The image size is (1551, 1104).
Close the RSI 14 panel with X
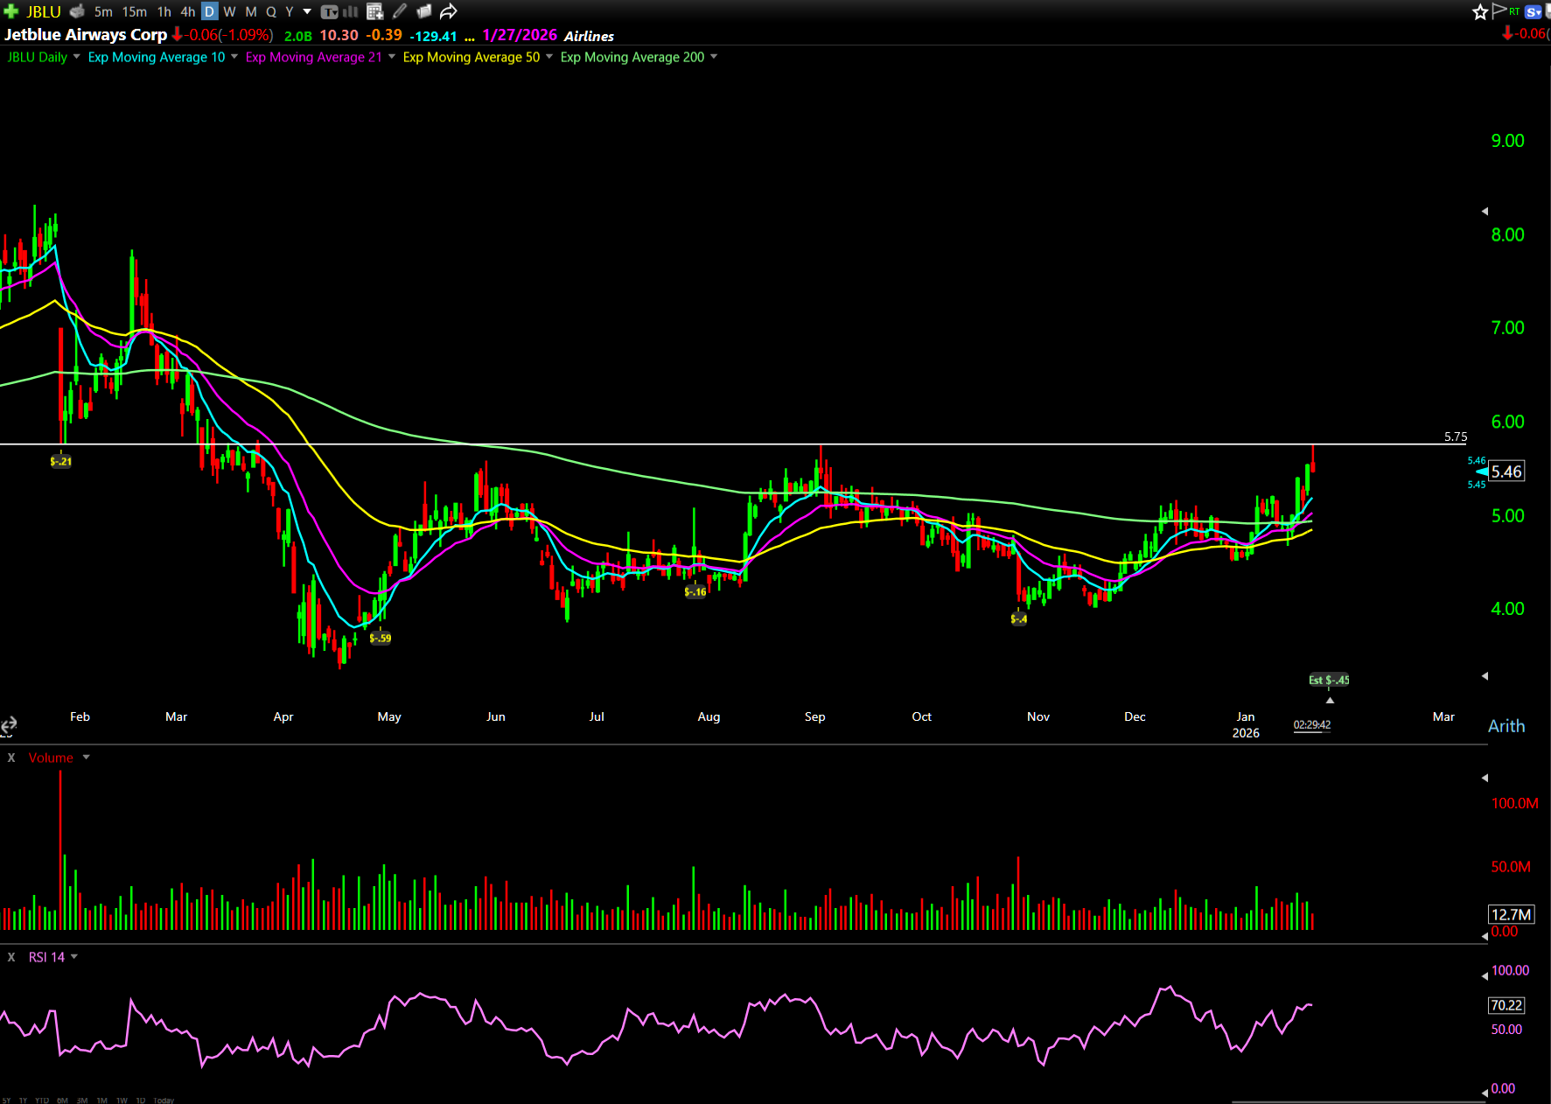point(11,957)
